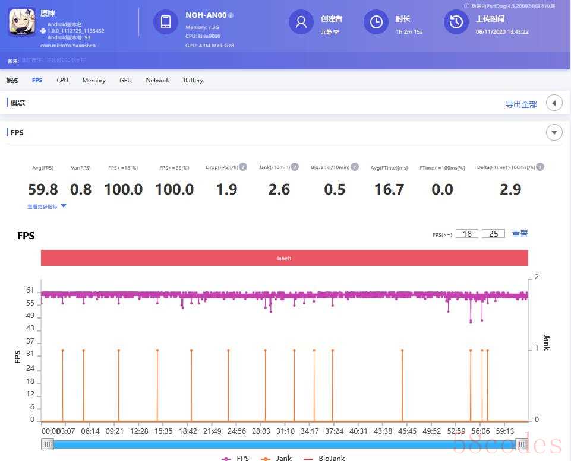The width and height of the screenshot is (571, 461).
Task: Click the package name com.miHoYo.Yuanshen
Action: pyautogui.click(x=68, y=46)
